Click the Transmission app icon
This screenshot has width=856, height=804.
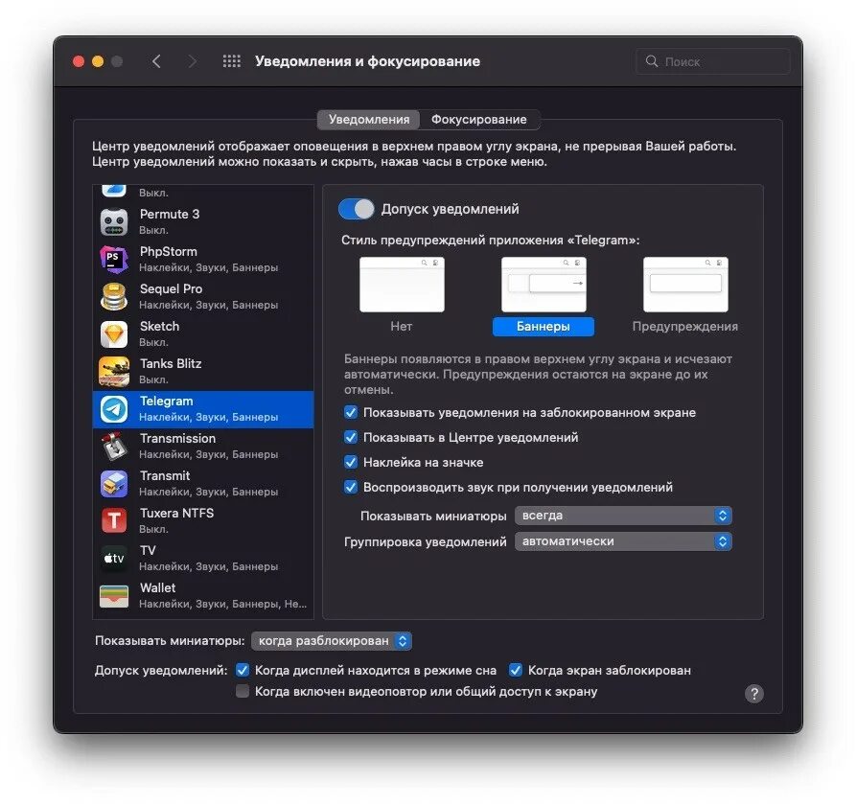click(x=114, y=446)
